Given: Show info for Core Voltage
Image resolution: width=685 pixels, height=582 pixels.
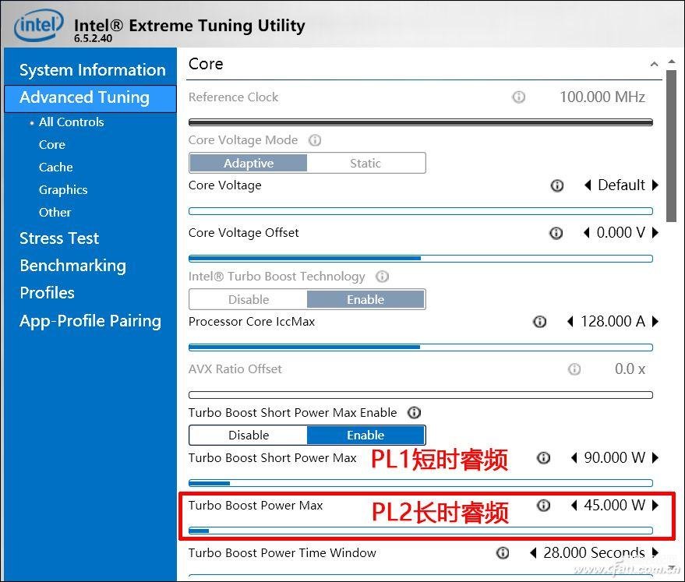Looking at the screenshot, I should tap(556, 185).
